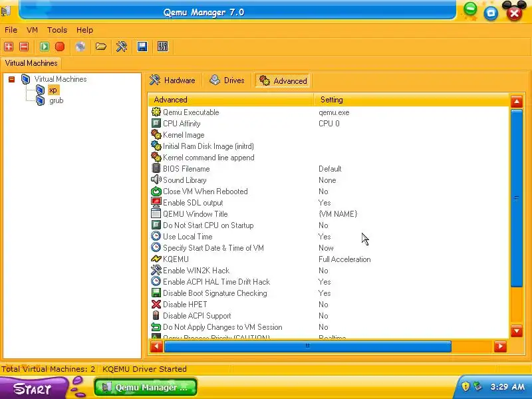This screenshot has height=399, width=532.
Task: Click the qemu.exe setting value
Action: (x=334, y=112)
